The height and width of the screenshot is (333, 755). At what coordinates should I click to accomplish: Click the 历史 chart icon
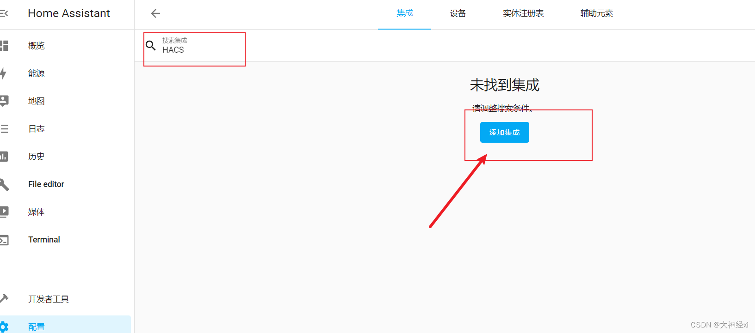pyautogui.click(x=4, y=157)
